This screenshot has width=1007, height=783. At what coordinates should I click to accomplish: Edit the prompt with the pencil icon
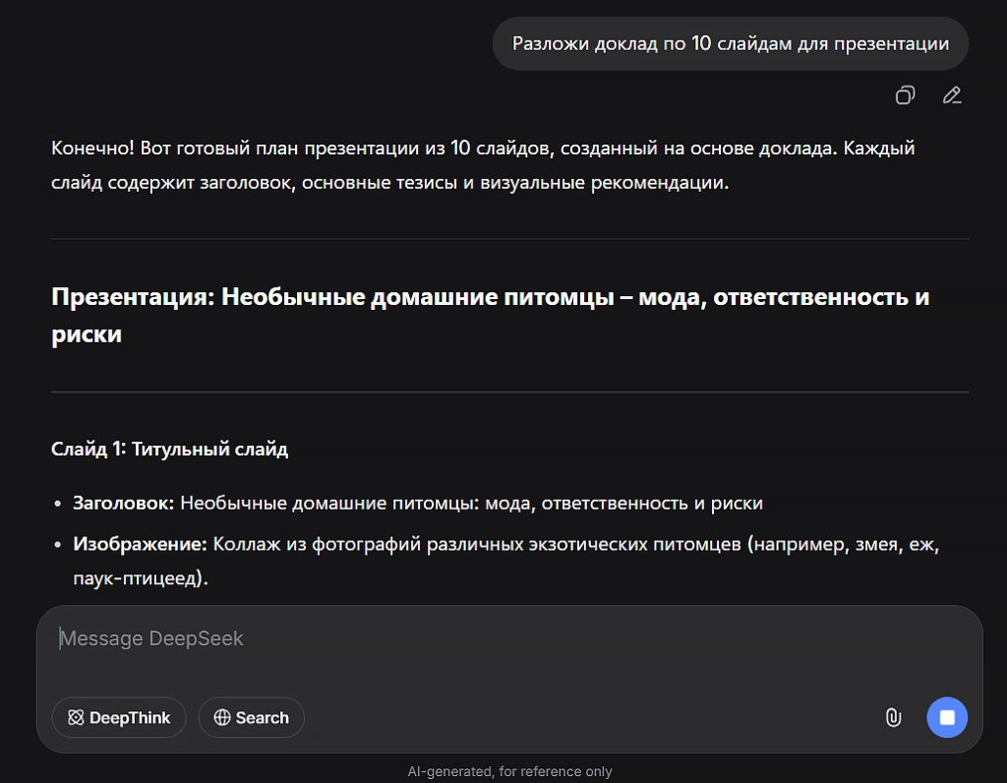tap(950, 95)
